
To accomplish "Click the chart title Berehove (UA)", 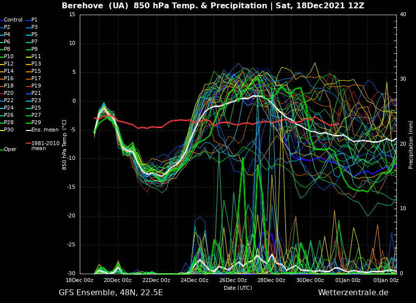I will point(95,6).
